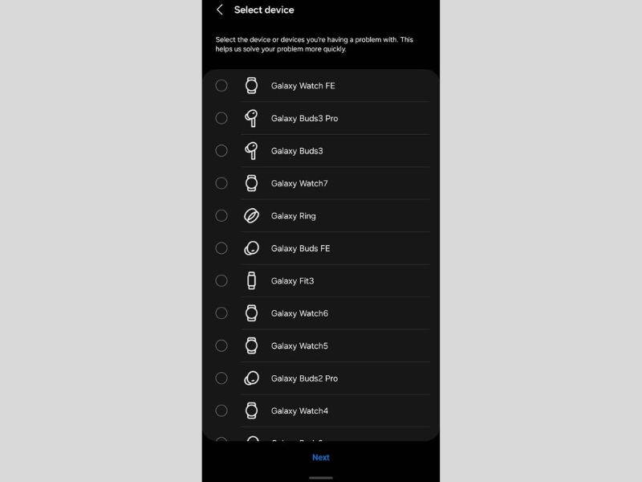The width and height of the screenshot is (642, 482).
Task: Select the Galaxy Watch4 radio button
Action: pos(221,411)
